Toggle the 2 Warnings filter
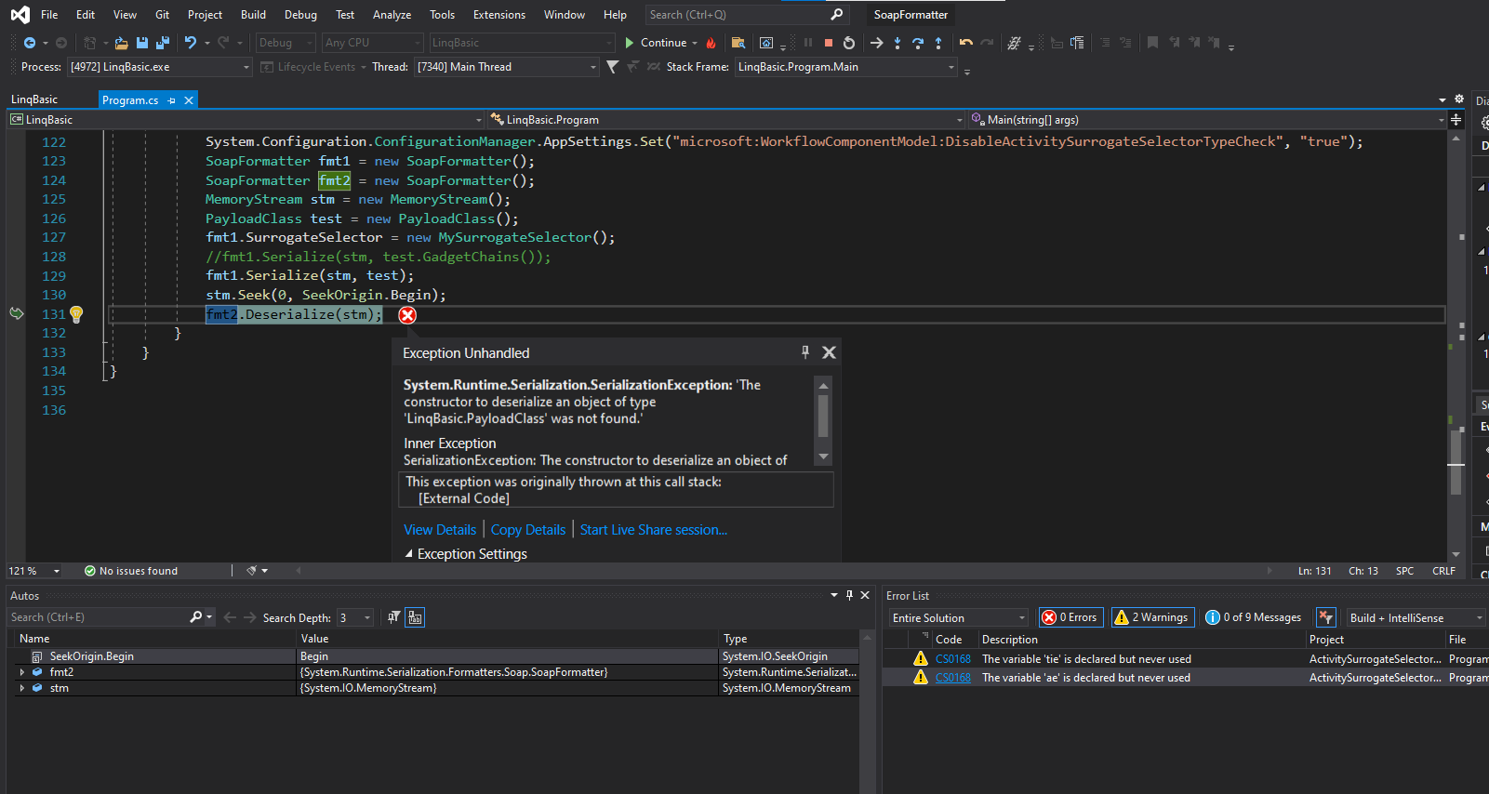Viewport: 1489px width, 794px height. [x=1152, y=617]
